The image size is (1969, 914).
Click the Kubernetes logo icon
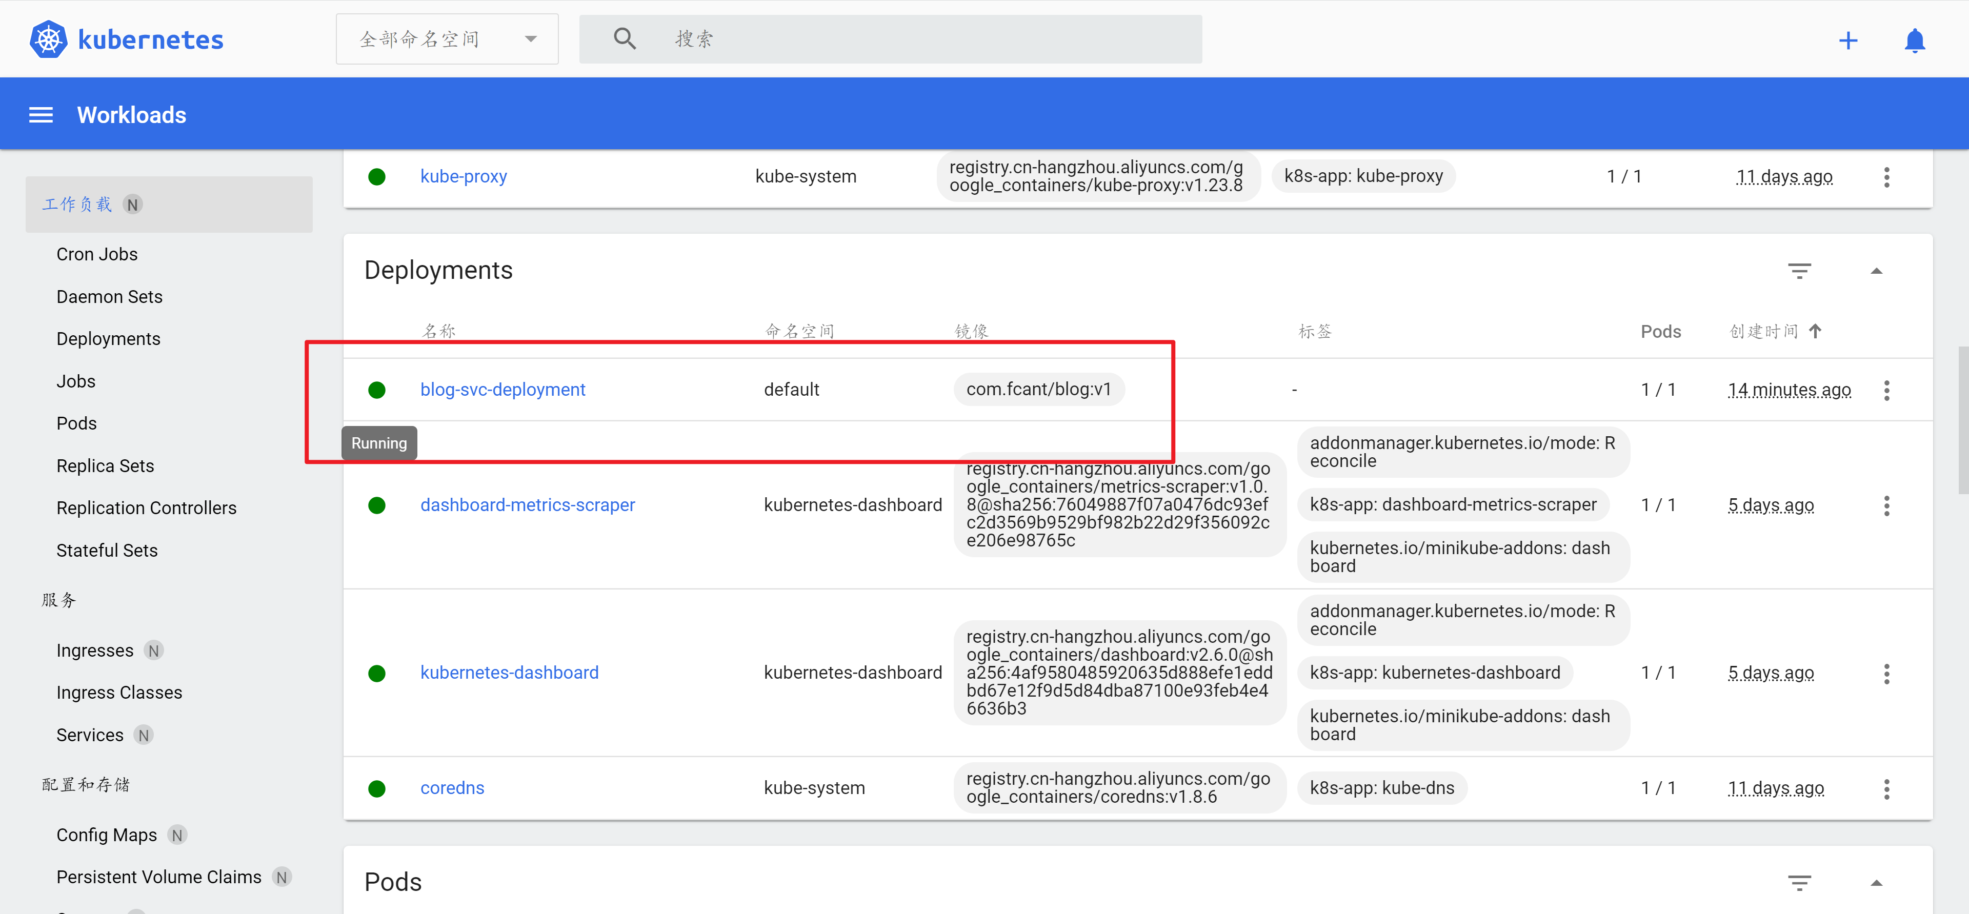pyautogui.click(x=48, y=39)
